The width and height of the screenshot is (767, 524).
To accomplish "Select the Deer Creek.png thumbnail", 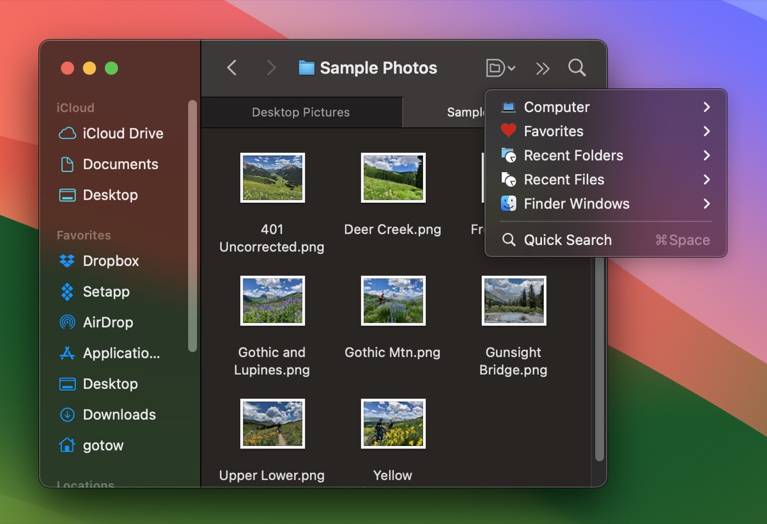I will click(393, 177).
